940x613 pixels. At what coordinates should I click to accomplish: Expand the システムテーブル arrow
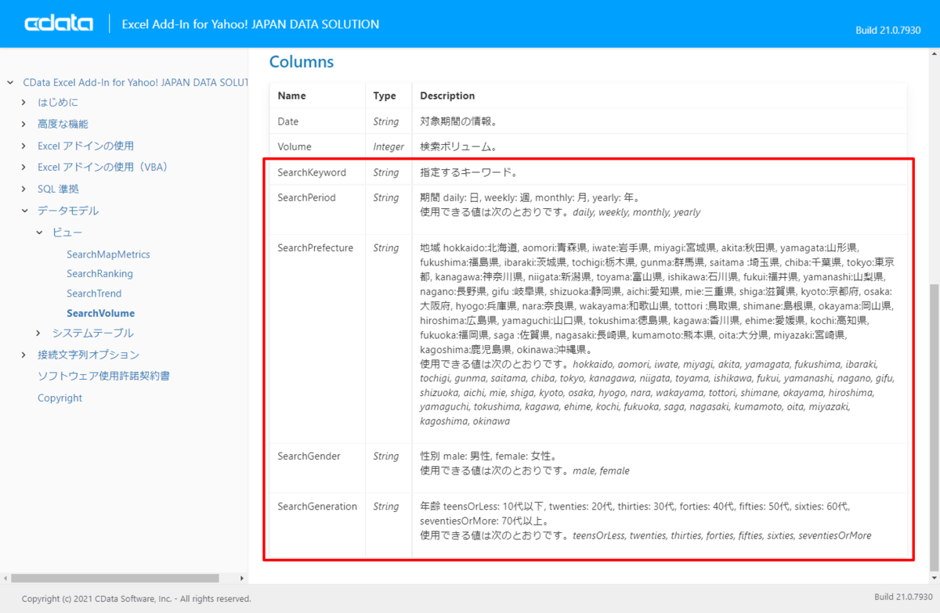tap(39, 334)
